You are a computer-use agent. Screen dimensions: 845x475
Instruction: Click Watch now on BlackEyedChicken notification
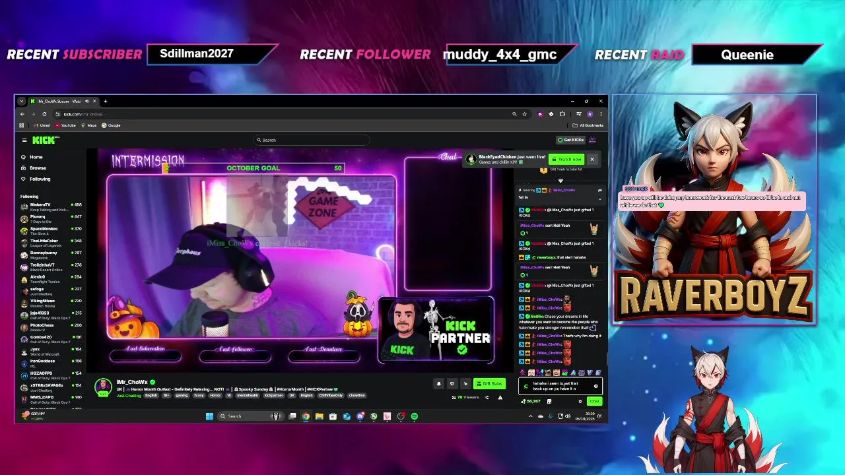[x=566, y=159]
